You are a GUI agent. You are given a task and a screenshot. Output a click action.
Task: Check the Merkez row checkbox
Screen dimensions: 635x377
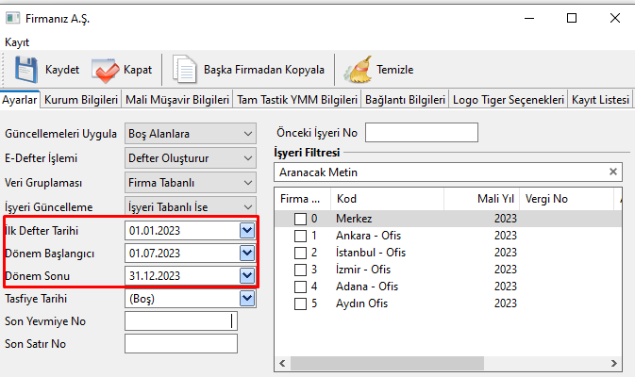click(300, 219)
